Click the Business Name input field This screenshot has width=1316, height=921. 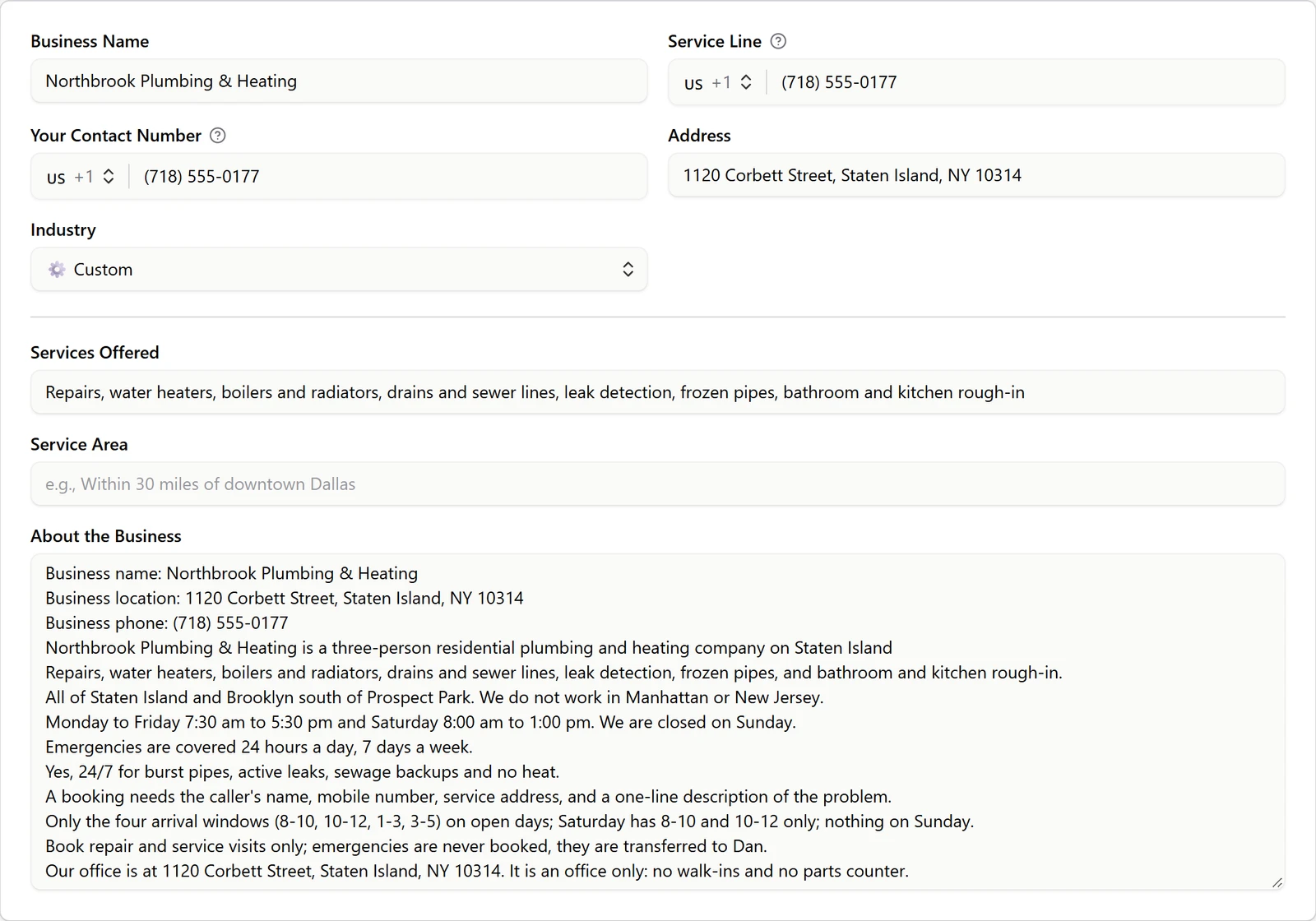click(339, 81)
